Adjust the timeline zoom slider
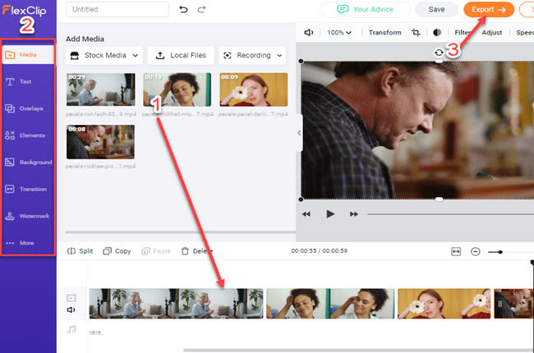 pyautogui.click(x=500, y=251)
